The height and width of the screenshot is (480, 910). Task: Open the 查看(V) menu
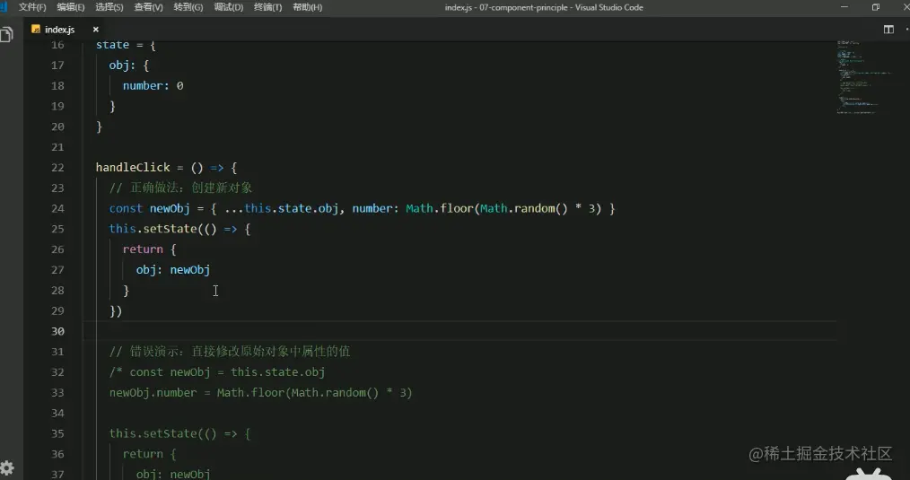[149, 7]
